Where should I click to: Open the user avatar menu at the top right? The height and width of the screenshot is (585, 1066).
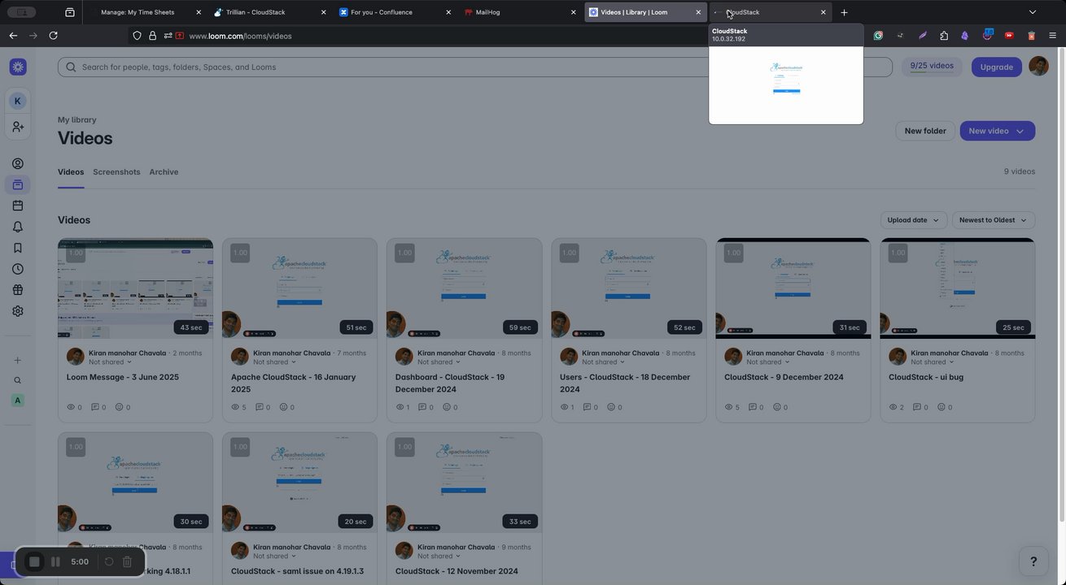click(1038, 67)
